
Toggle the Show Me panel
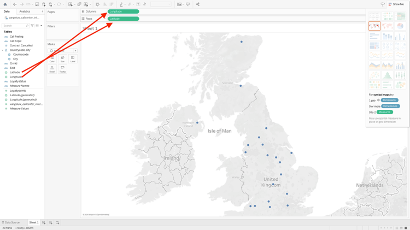click(x=396, y=4)
